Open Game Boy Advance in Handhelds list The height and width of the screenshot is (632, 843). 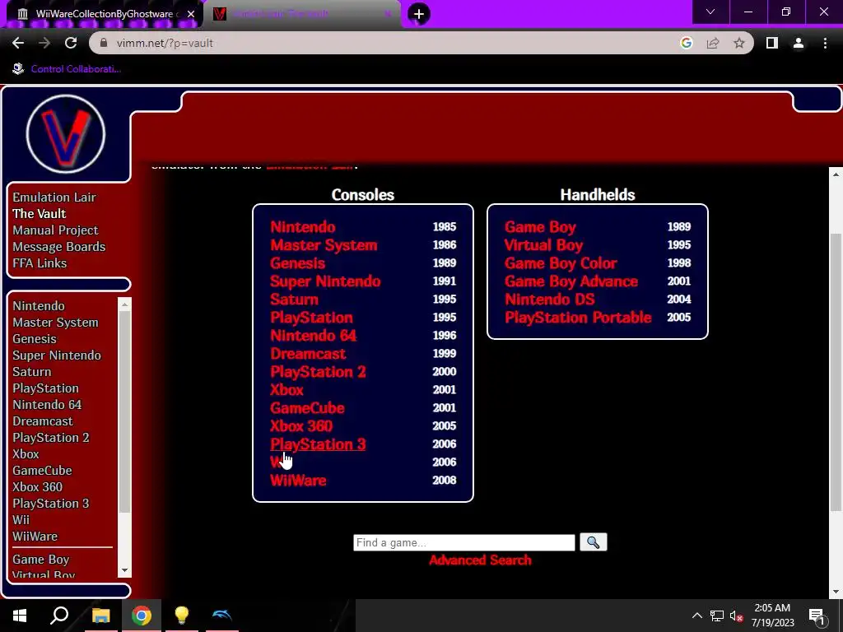[x=571, y=281]
